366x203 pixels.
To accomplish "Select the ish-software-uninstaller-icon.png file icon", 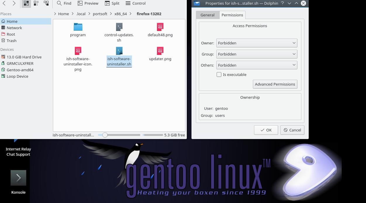I will pos(78,51).
